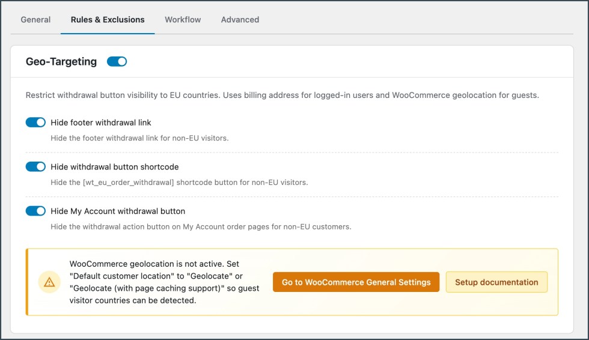The height and width of the screenshot is (340, 589).
Task: Open the Workflow tab
Action: pos(183,19)
